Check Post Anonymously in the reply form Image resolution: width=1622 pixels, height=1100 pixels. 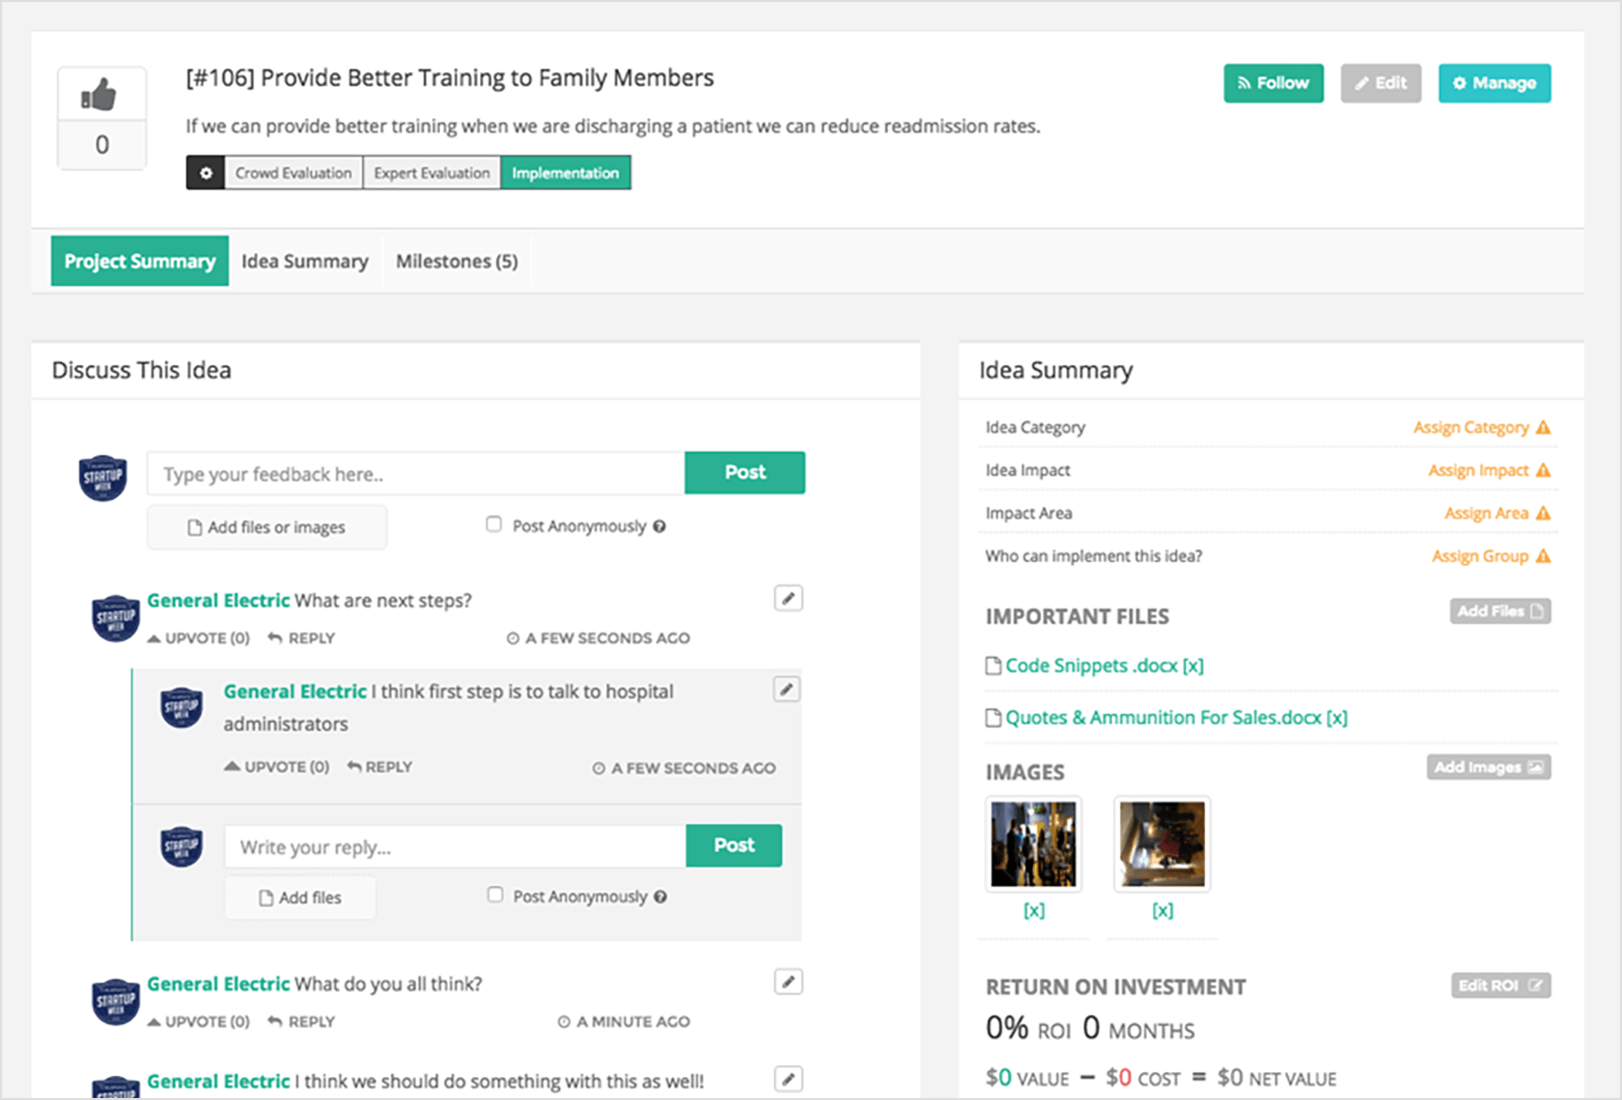495,895
